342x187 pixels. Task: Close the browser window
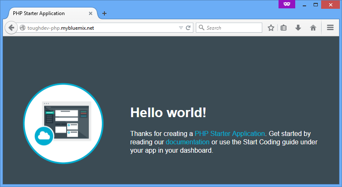pos(331,5)
